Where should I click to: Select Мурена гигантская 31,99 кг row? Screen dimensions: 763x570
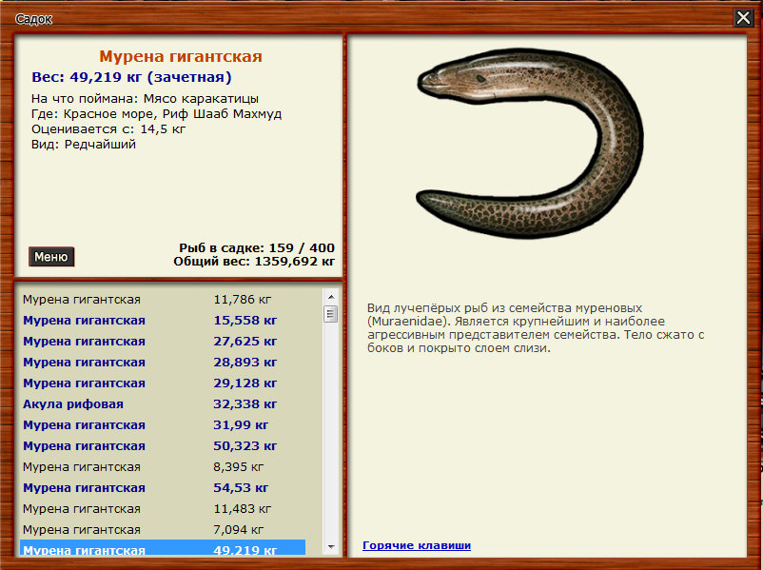coord(163,425)
